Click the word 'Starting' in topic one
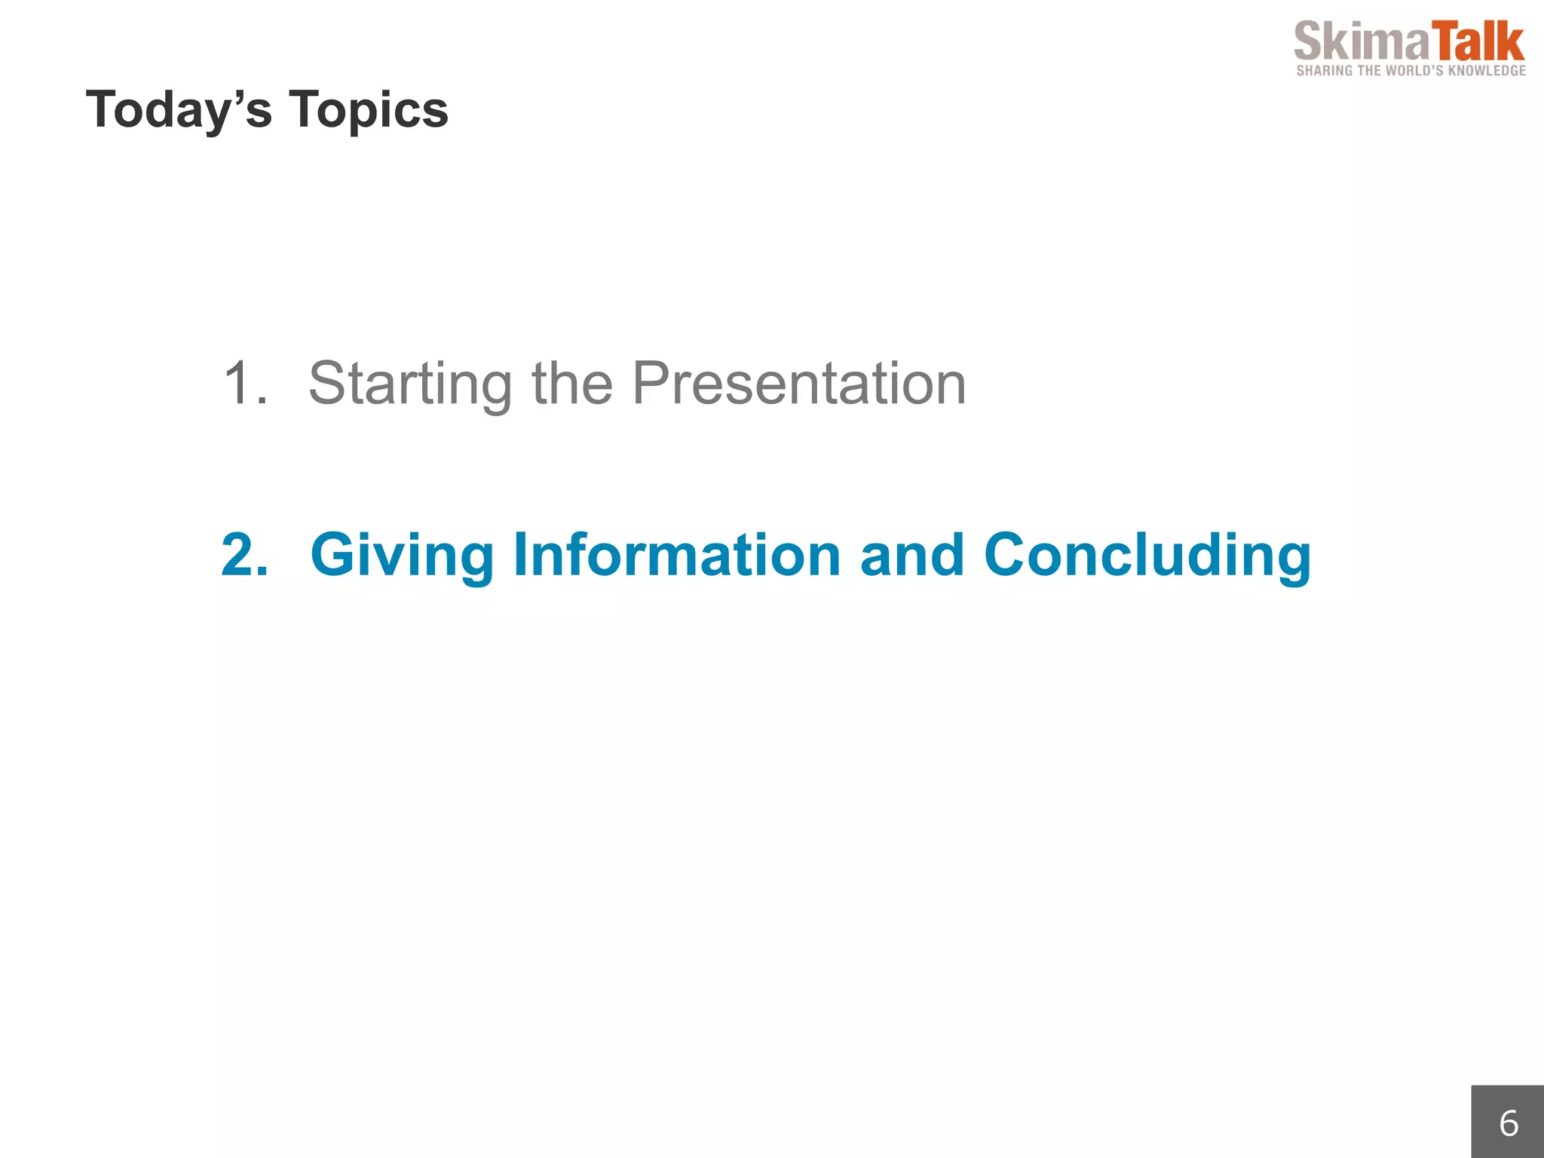Viewport: 1544px width, 1158px height. [x=411, y=384]
